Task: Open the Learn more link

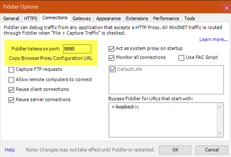Action: (214, 39)
